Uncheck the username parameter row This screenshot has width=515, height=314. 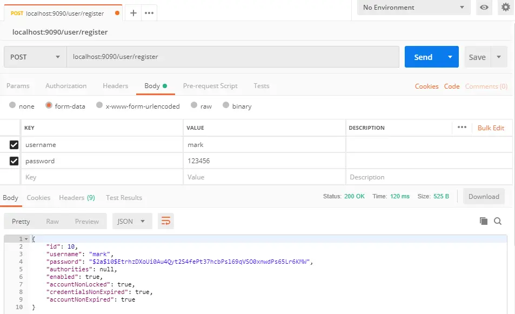pos(14,145)
